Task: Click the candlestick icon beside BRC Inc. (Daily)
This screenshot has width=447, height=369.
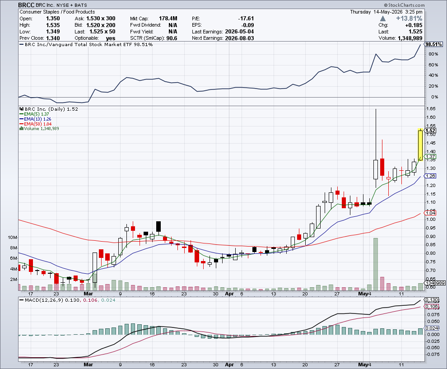Action: point(21,109)
